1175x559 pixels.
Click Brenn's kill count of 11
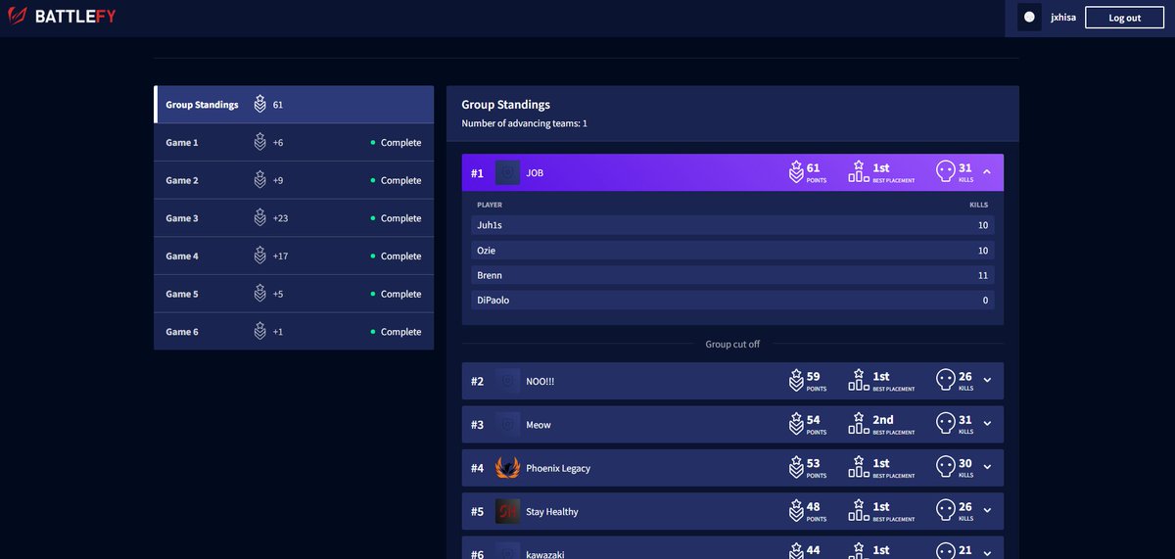[x=983, y=276]
